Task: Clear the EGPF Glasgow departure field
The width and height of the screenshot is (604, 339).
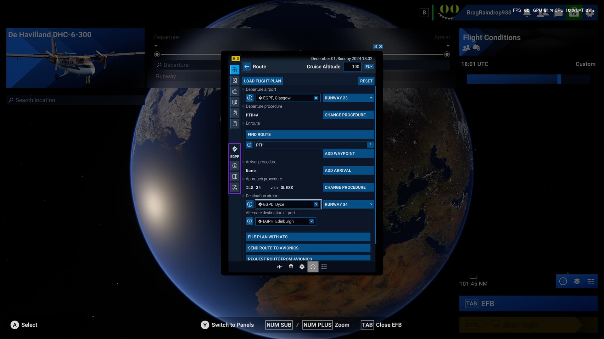Action: tap(316, 98)
